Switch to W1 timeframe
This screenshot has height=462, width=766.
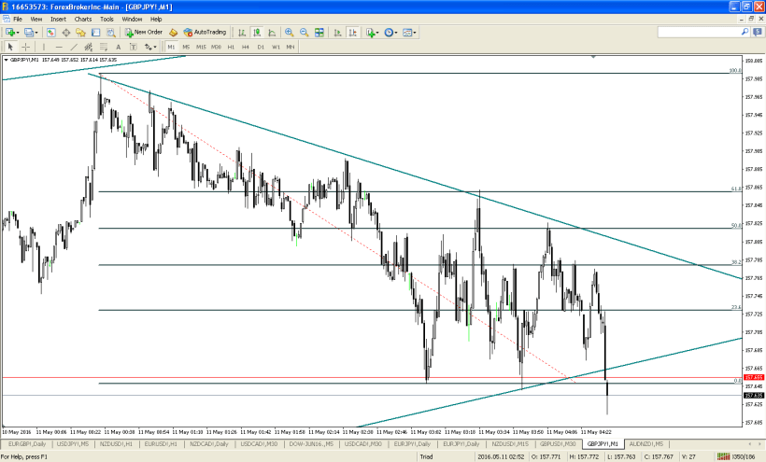pos(276,47)
